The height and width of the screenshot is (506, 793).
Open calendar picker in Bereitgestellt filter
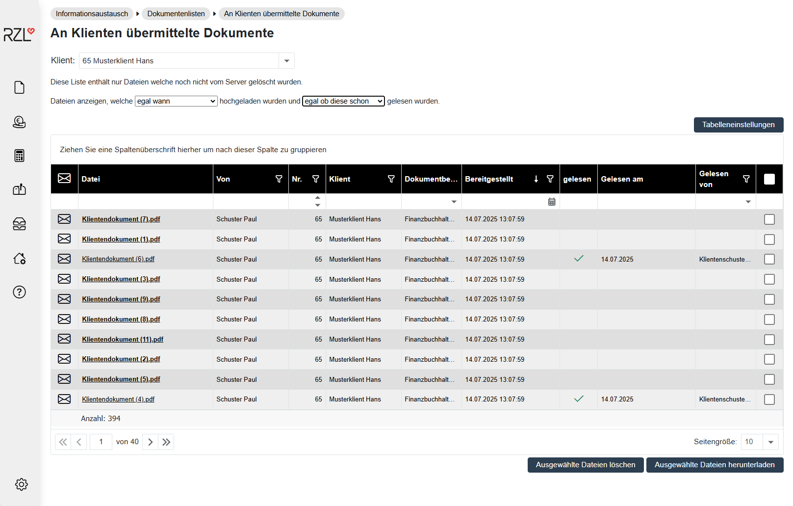(552, 202)
